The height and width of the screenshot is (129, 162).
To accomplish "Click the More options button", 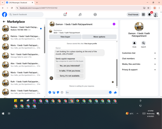I will (x=99, y=37).
